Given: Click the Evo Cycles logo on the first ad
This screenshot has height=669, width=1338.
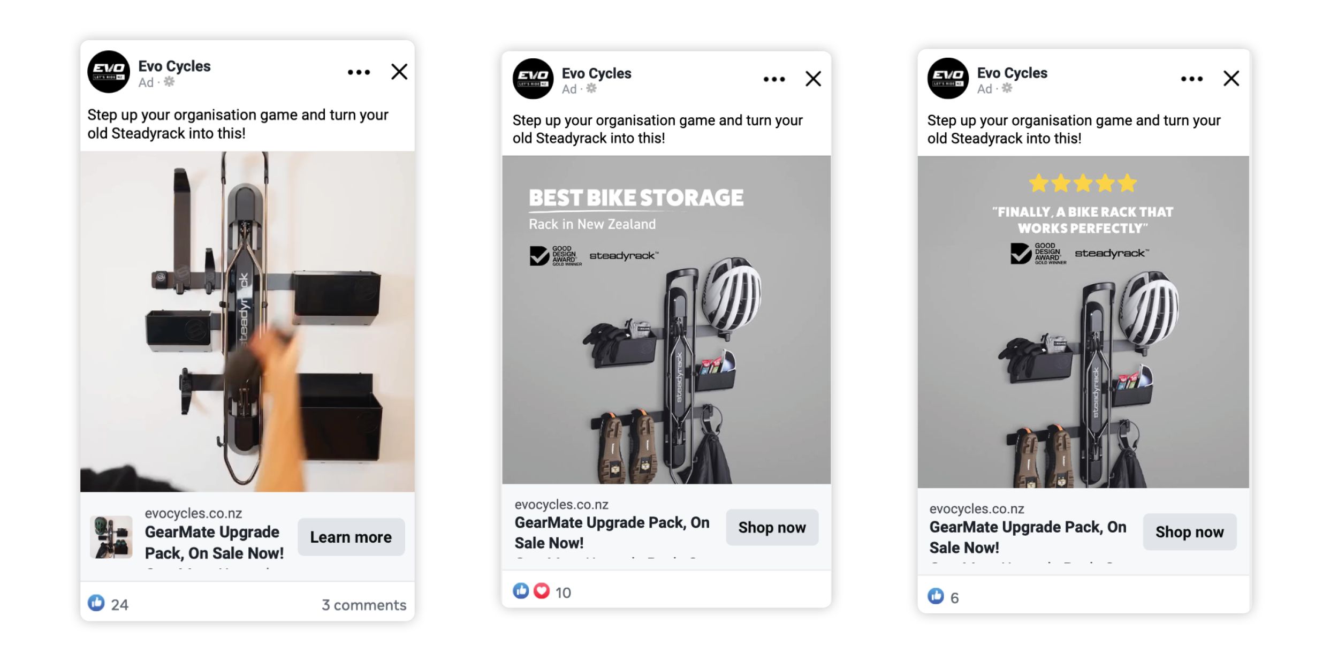Looking at the screenshot, I should pyautogui.click(x=109, y=71).
